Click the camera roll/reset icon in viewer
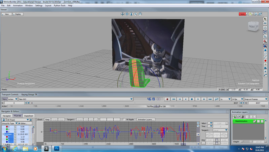This screenshot has width=269, height=152. (140, 14)
